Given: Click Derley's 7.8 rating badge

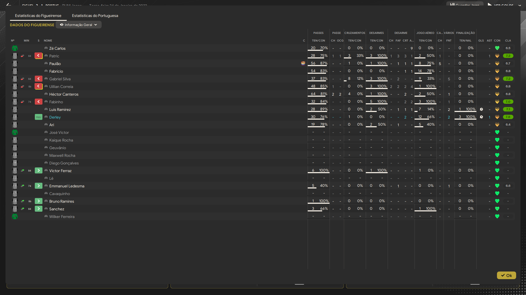Looking at the screenshot, I should point(508,117).
